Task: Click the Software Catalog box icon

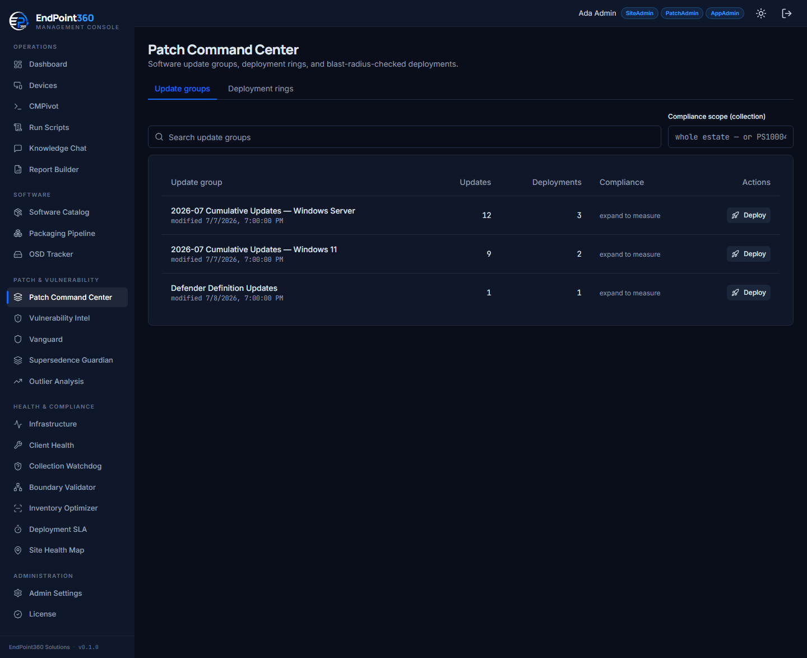Action: point(18,212)
